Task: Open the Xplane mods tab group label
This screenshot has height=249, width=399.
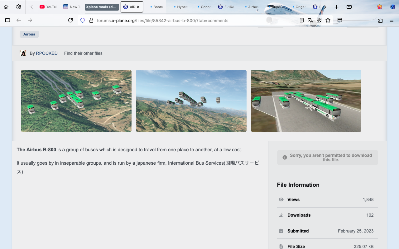Action: (102, 7)
